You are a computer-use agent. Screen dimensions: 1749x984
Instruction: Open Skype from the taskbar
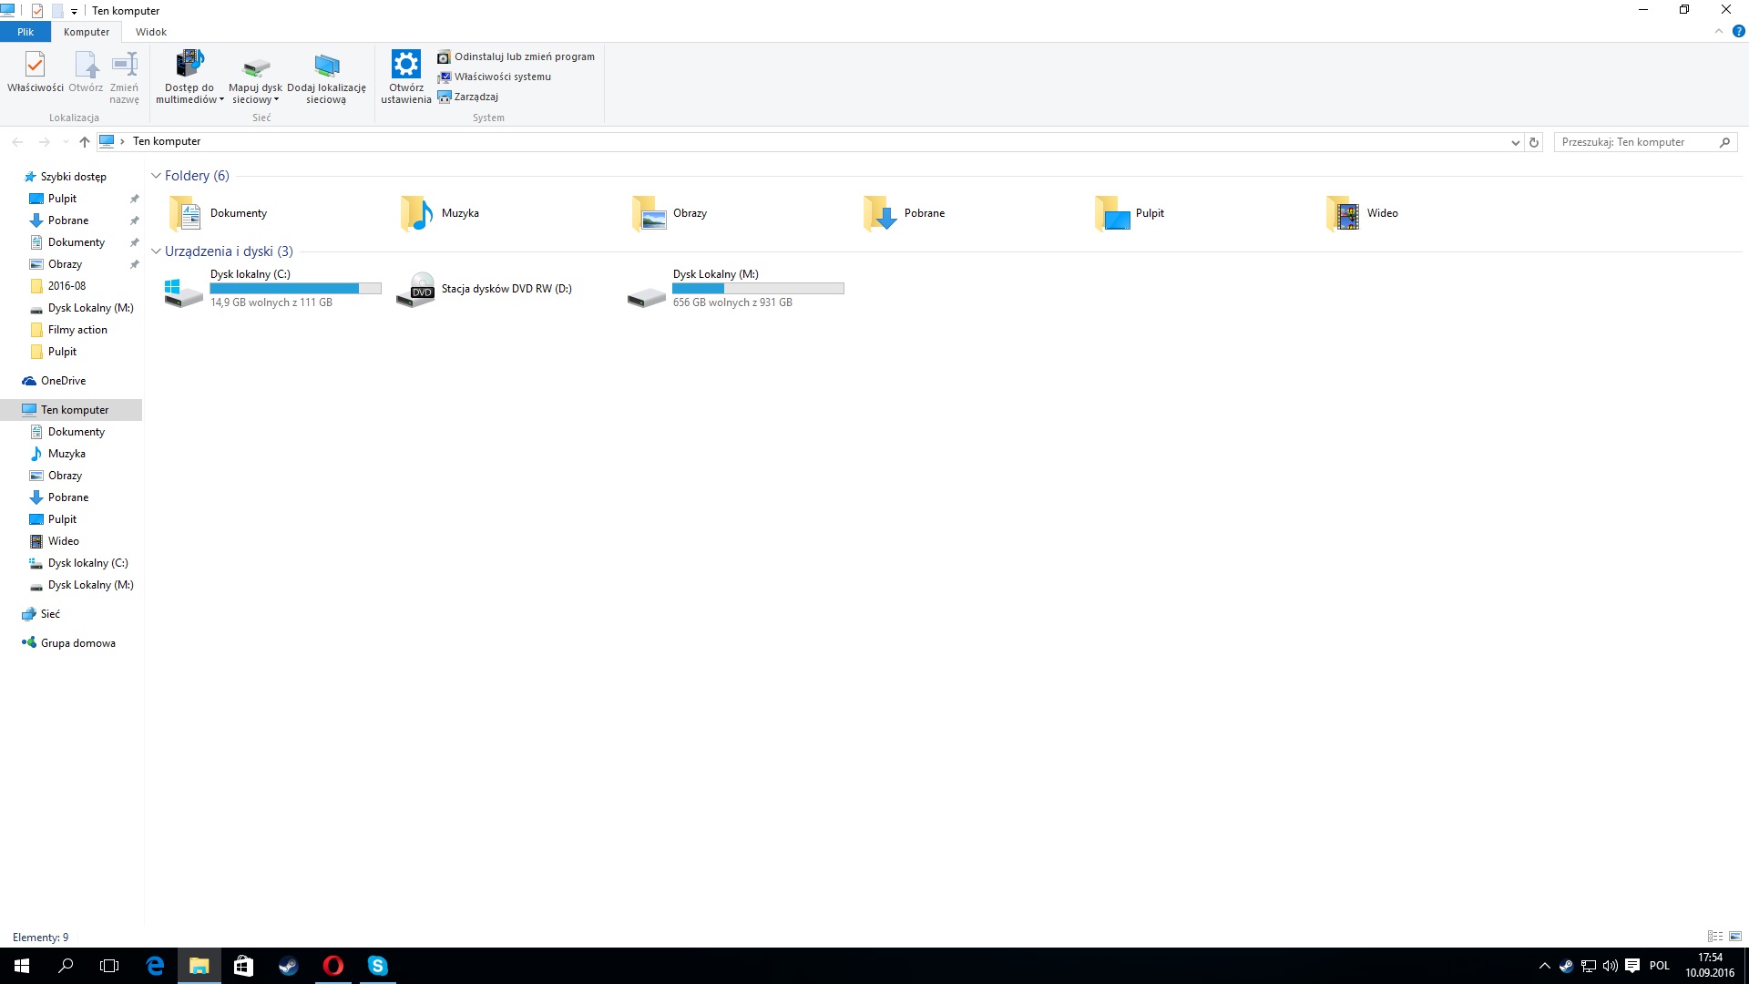(x=377, y=966)
